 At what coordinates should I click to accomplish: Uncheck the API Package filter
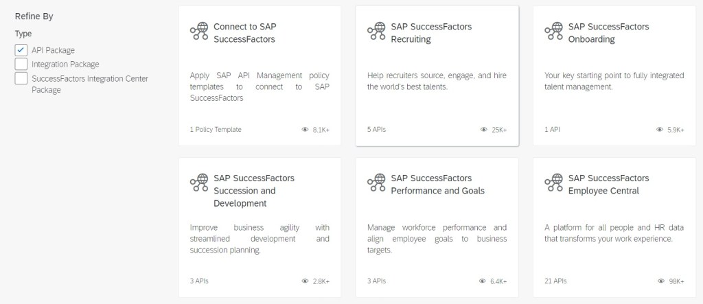tap(21, 50)
